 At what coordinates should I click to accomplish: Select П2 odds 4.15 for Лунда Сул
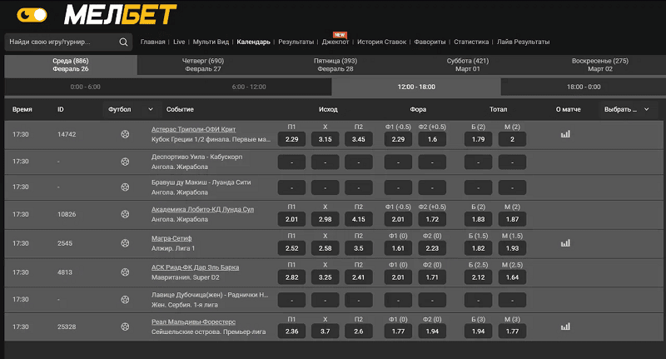point(359,219)
